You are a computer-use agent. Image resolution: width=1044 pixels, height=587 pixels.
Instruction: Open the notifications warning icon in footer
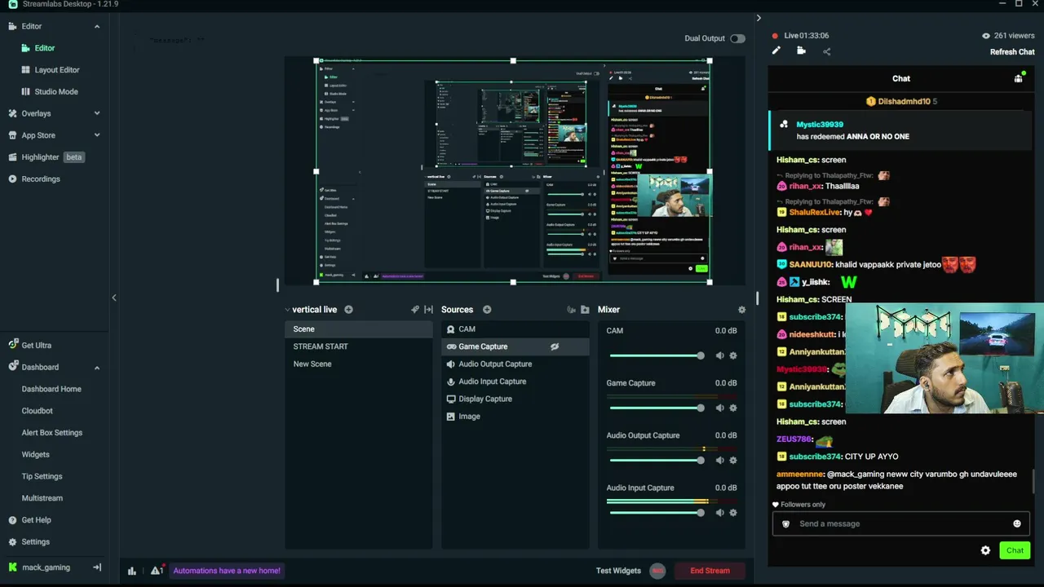point(157,570)
